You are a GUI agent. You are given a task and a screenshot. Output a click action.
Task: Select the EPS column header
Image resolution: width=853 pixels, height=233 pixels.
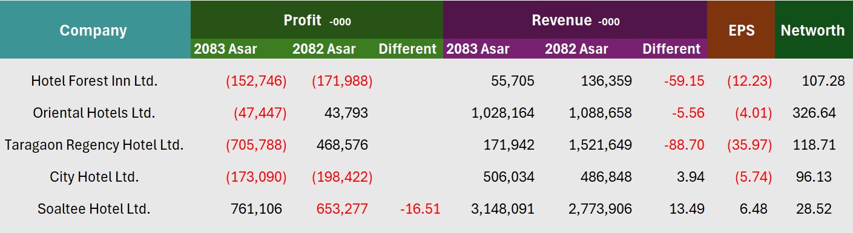coord(741,30)
